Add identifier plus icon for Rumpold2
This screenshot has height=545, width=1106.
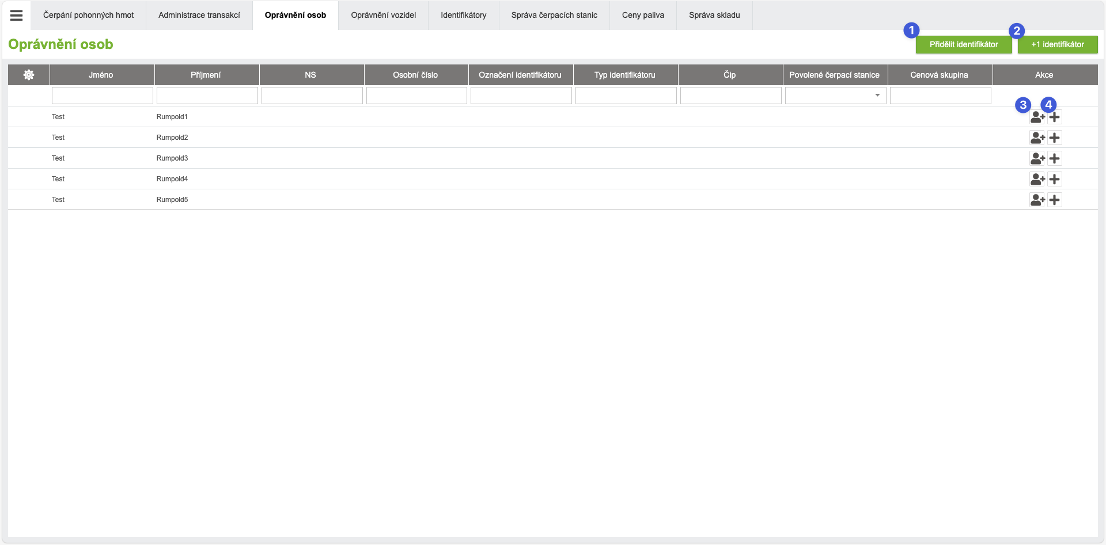(x=1055, y=138)
